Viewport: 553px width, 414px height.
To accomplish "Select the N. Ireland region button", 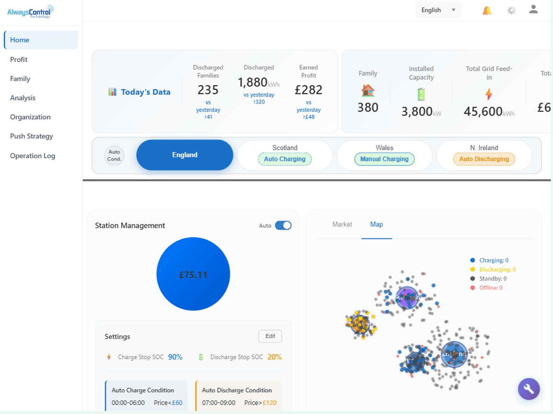I will click(x=484, y=155).
